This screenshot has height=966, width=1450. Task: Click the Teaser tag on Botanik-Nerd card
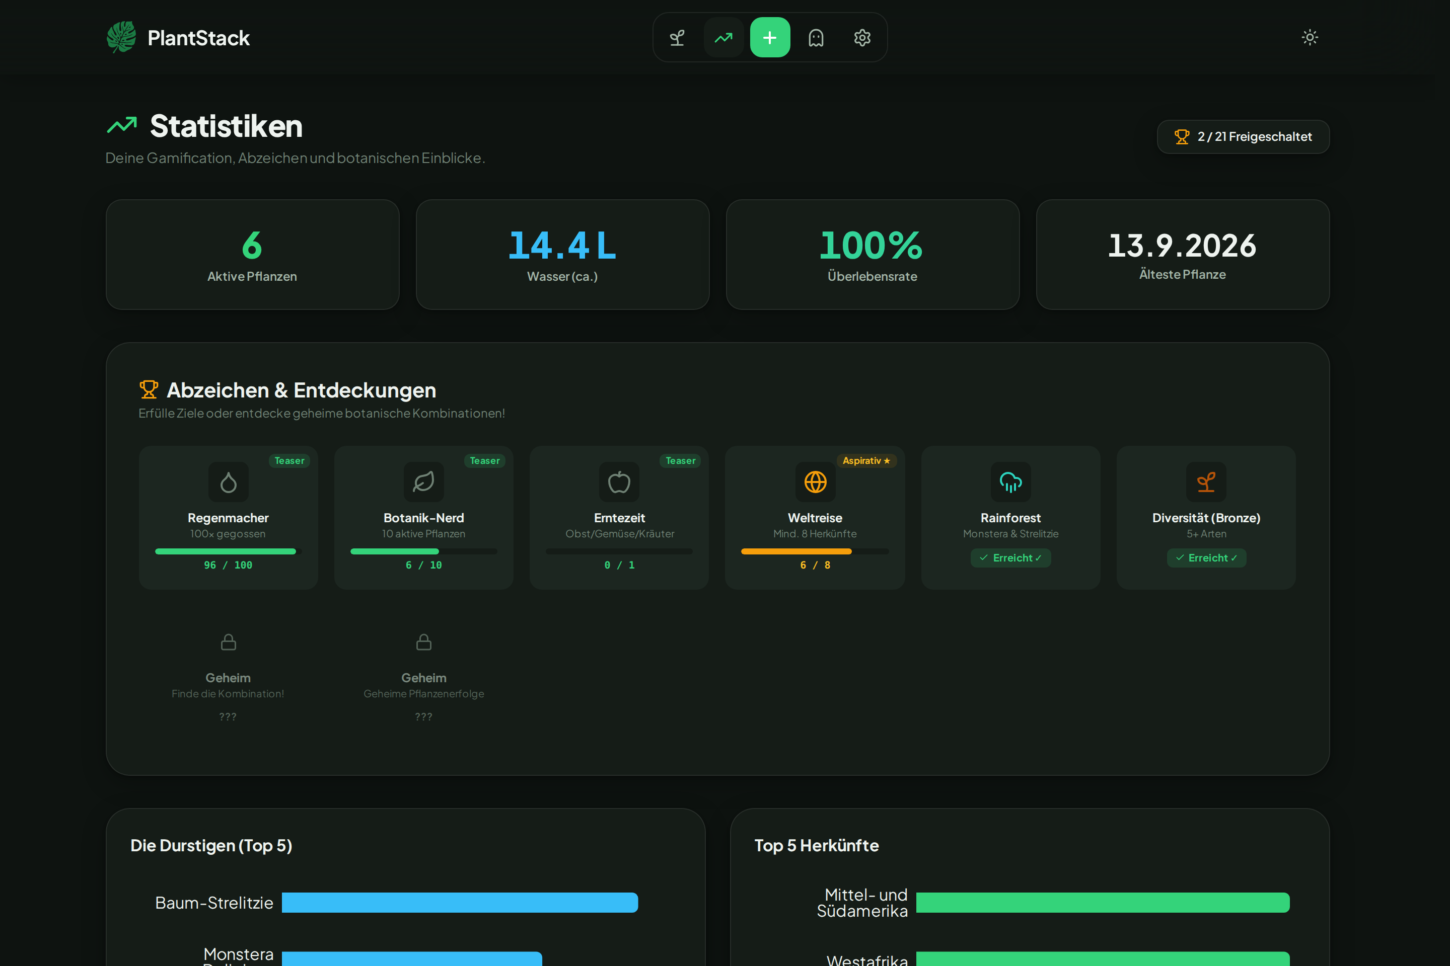pos(484,461)
